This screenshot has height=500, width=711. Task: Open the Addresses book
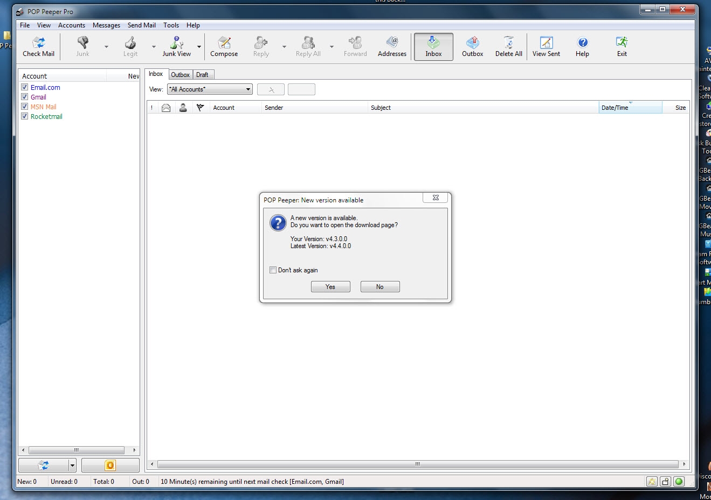[392, 46]
